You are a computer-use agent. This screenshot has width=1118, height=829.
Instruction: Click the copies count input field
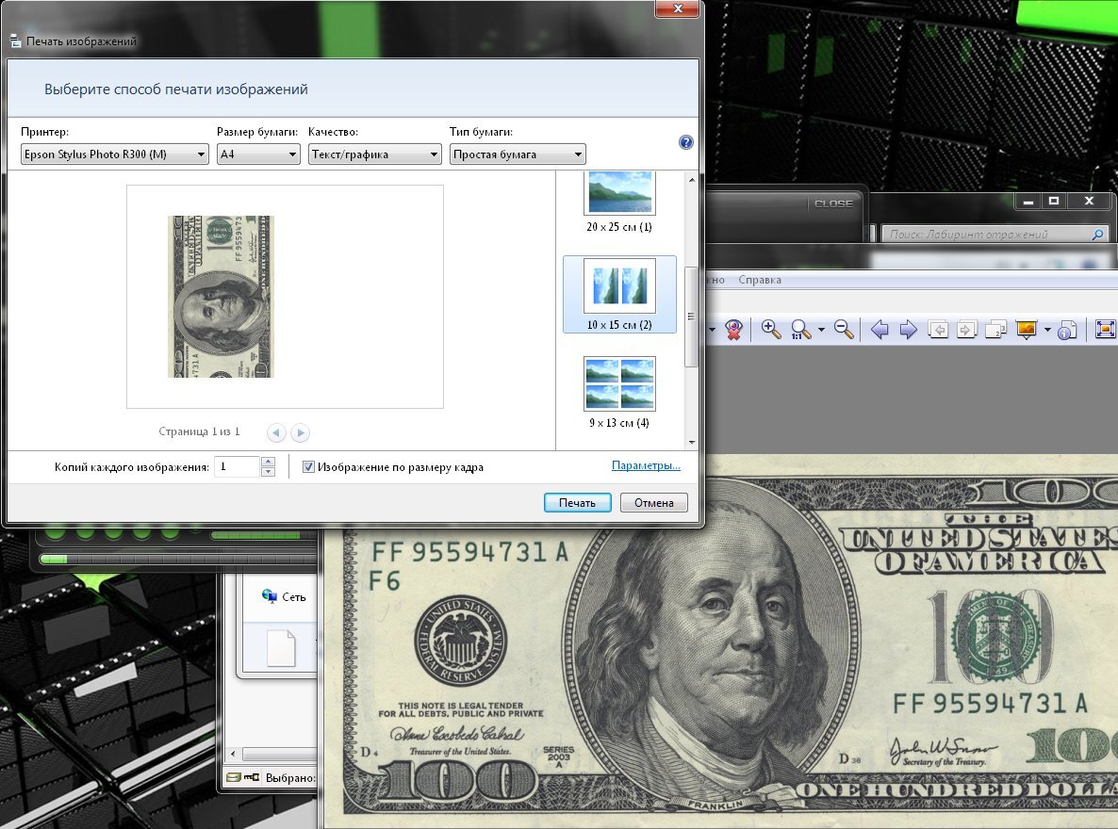(x=238, y=467)
